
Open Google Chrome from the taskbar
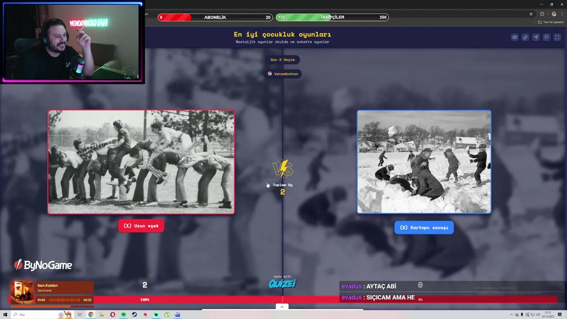91,315
